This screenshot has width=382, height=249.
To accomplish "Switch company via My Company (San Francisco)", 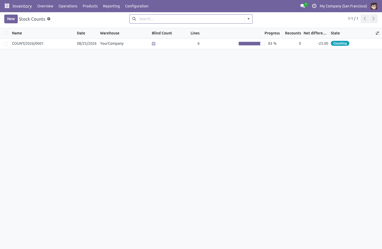I will [343, 6].
